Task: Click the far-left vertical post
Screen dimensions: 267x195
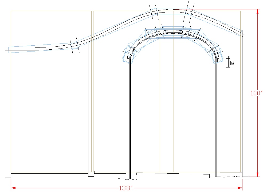Action: 8,113
